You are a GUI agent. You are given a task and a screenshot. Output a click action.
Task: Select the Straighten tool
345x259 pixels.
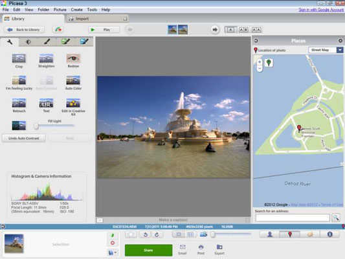[x=46, y=60]
